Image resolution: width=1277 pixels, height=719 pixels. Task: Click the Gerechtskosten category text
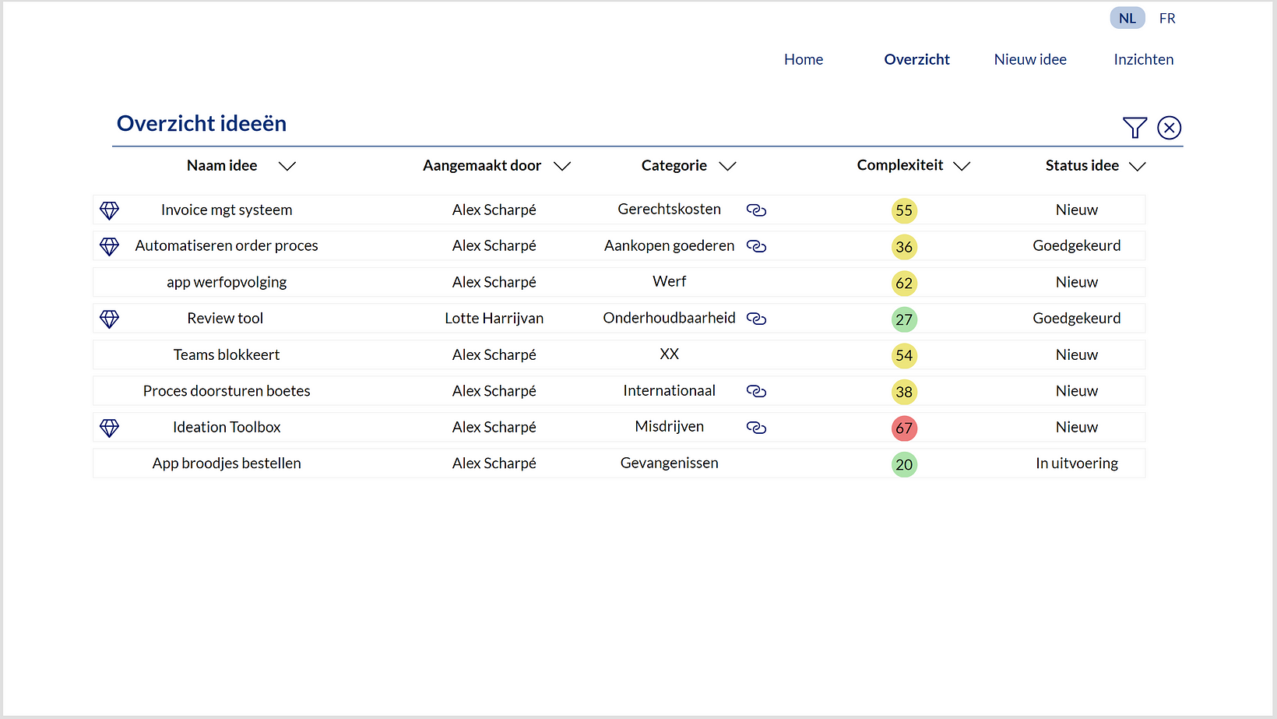pyautogui.click(x=670, y=210)
